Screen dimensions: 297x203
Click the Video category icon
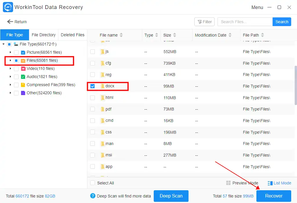point(23,68)
